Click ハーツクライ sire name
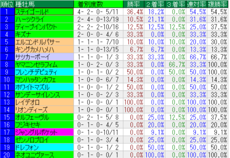The width and height of the screenshot is (230, 158). click(x=44, y=19)
